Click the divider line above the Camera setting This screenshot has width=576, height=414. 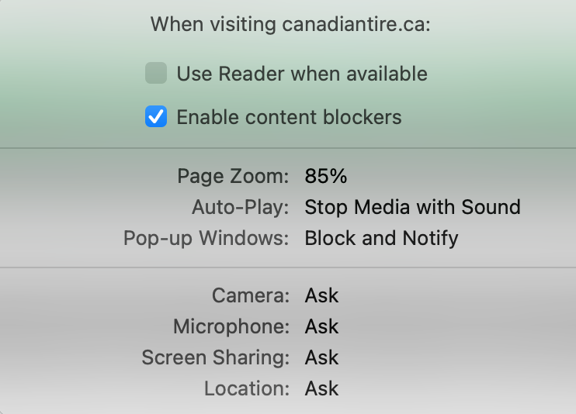(288, 267)
